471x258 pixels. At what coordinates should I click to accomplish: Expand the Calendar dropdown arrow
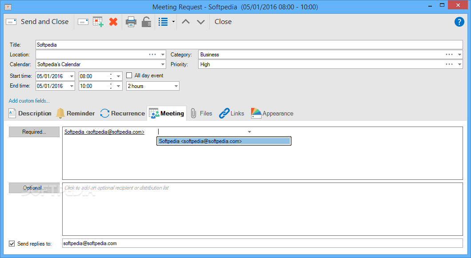pos(163,64)
